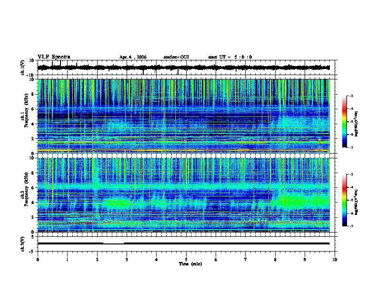Click the "ch.3(V)" axis label

(x=23, y=244)
